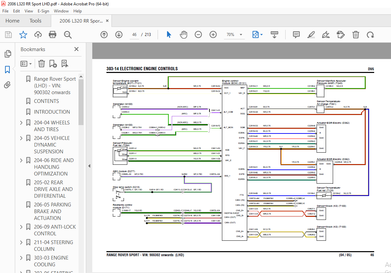Add a sticky note comment
The width and height of the screenshot is (391, 273).
296,35
